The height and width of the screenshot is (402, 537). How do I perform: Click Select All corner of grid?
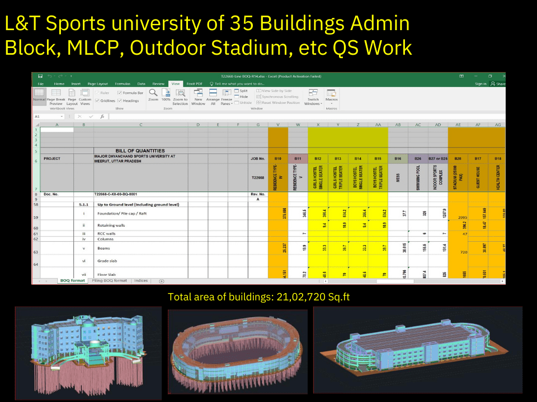(36, 125)
